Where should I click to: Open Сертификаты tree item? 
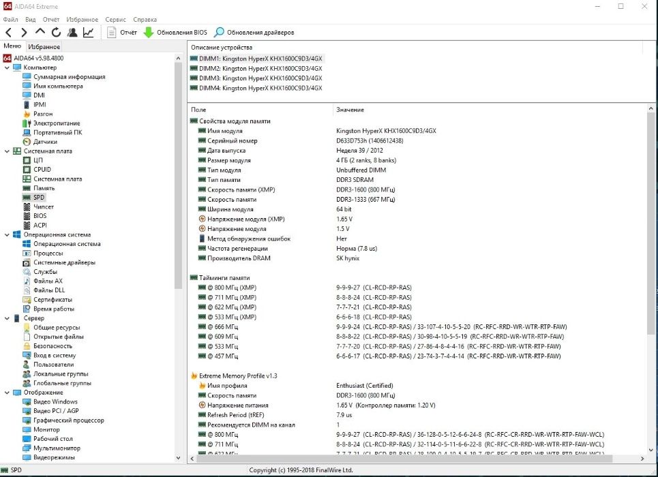click(48, 300)
